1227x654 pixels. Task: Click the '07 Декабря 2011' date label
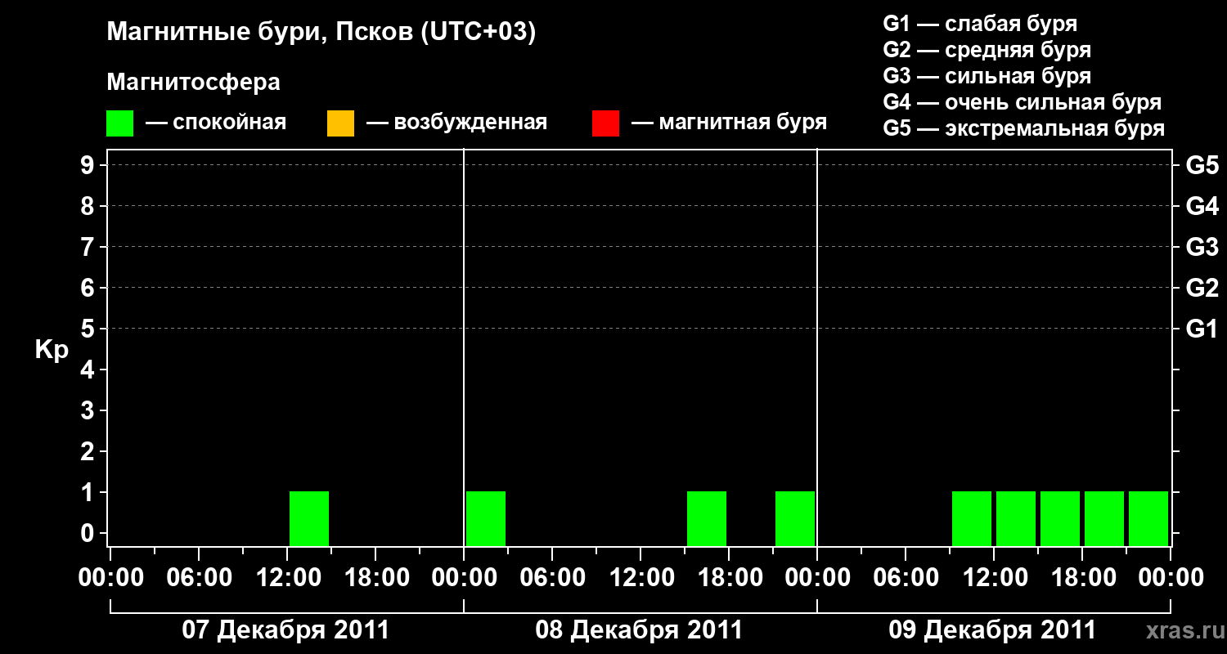click(285, 629)
